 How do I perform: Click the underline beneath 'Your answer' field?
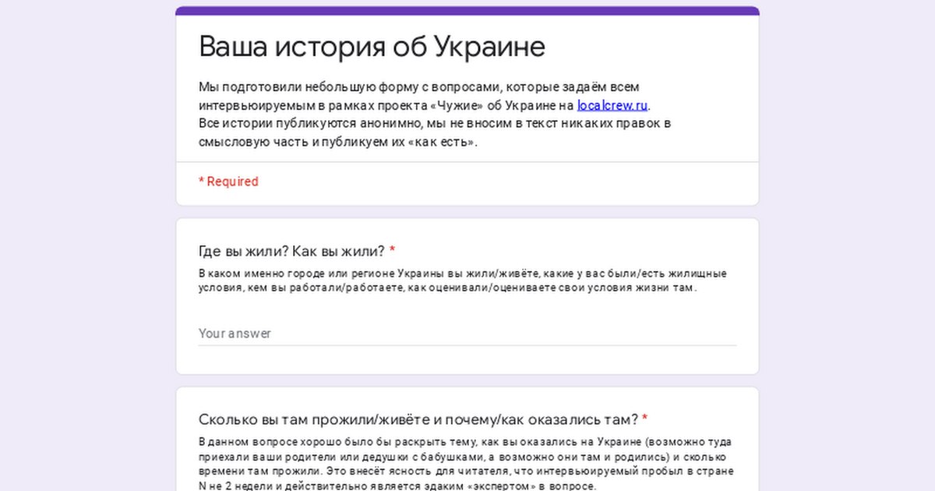pyautogui.click(x=467, y=345)
